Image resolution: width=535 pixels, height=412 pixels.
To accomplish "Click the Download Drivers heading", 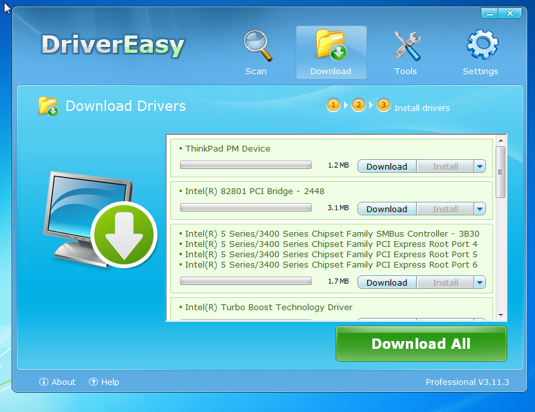I will tap(126, 106).
